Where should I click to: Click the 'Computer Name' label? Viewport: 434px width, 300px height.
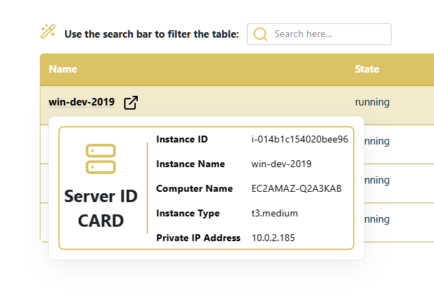click(x=194, y=188)
